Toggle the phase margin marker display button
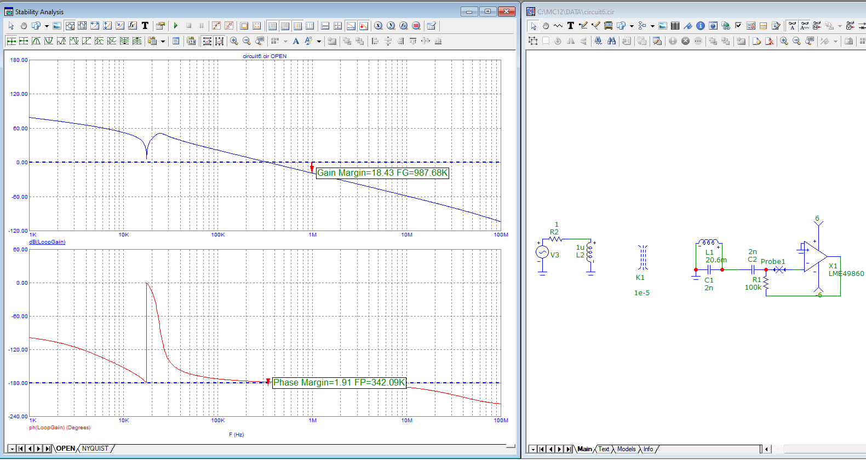Viewport: 866px width, 460px height. (363, 26)
